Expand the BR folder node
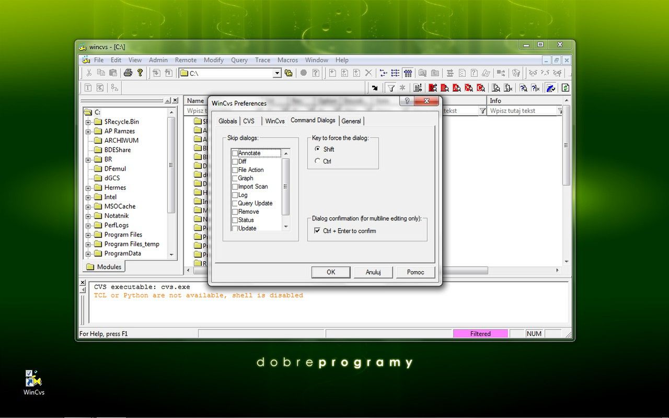The height and width of the screenshot is (418, 669). tap(88, 160)
